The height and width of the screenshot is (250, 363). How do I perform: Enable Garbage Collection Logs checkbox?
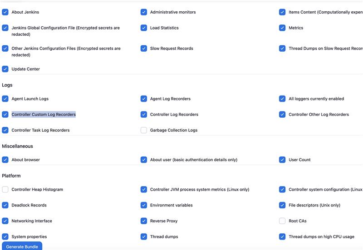click(144, 130)
